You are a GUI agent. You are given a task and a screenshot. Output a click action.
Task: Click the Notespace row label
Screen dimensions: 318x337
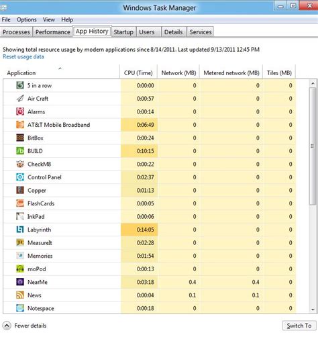(x=41, y=308)
